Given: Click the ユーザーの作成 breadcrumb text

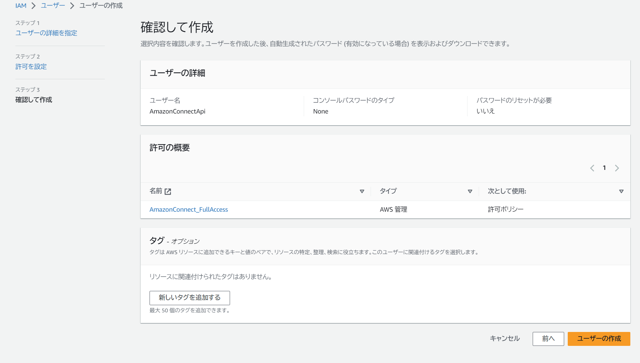Looking at the screenshot, I should (101, 6).
